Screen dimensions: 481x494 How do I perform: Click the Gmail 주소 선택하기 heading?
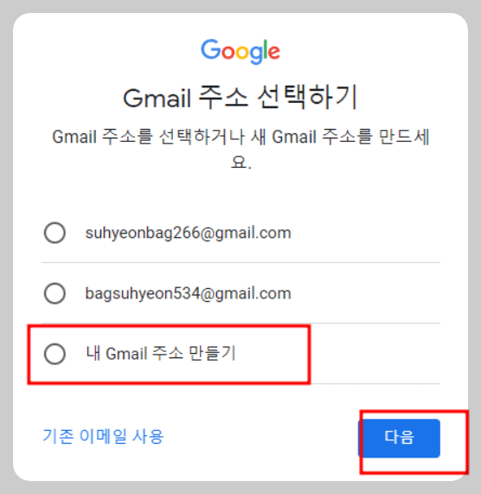pos(240,97)
